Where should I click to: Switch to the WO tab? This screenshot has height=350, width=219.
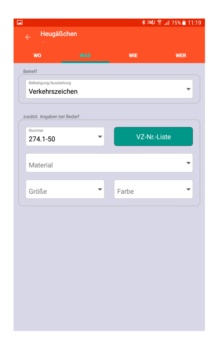point(38,56)
